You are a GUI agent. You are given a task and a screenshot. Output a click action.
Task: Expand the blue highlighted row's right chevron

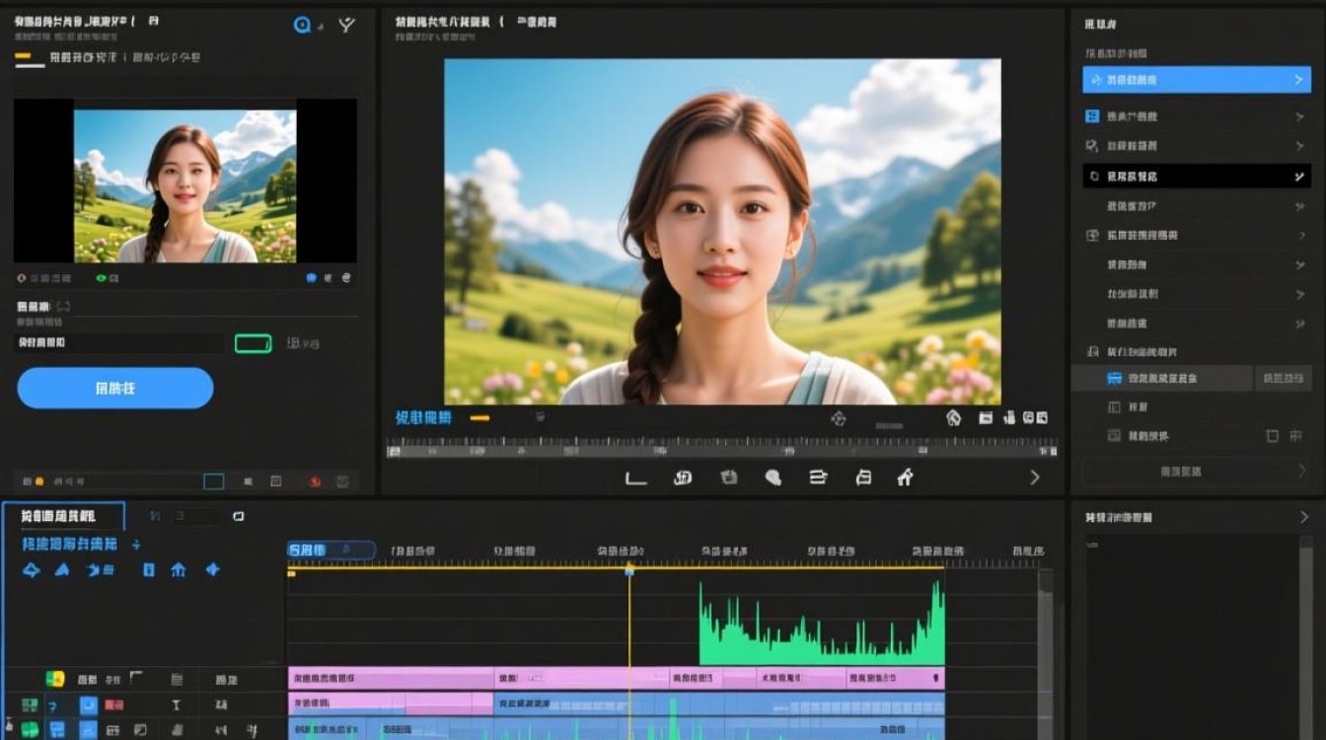(1298, 80)
